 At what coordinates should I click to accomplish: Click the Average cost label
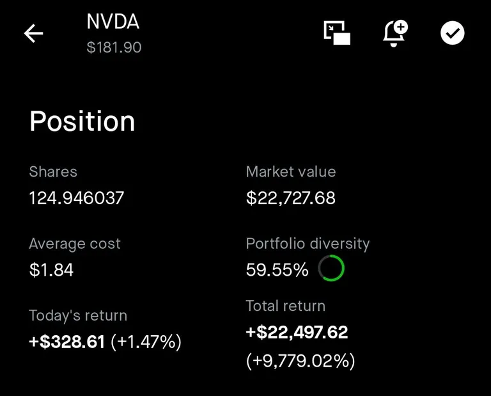[x=75, y=244]
